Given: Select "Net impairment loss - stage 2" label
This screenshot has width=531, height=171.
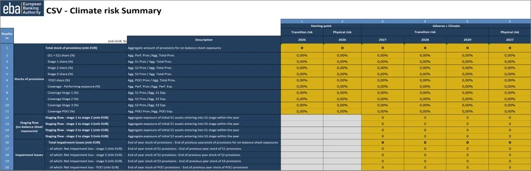Looking at the screenshot, I should click(x=86, y=155).
